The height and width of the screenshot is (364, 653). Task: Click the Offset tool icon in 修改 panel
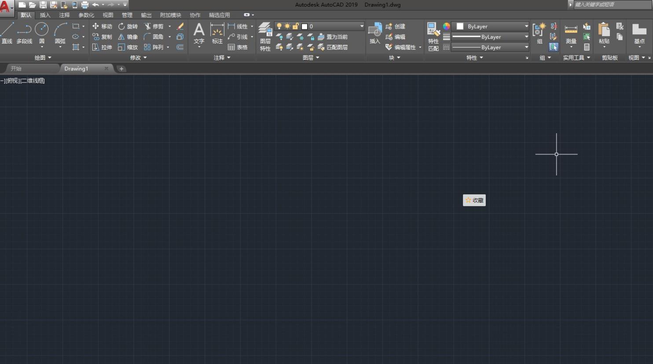[180, 47]
